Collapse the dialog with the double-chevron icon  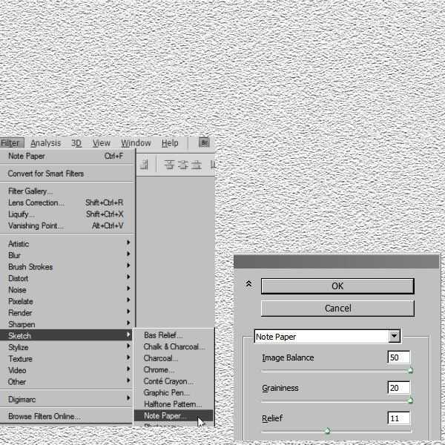(x=249, y=284)
